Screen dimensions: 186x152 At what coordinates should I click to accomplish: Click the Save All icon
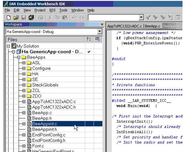coord(31,18)
